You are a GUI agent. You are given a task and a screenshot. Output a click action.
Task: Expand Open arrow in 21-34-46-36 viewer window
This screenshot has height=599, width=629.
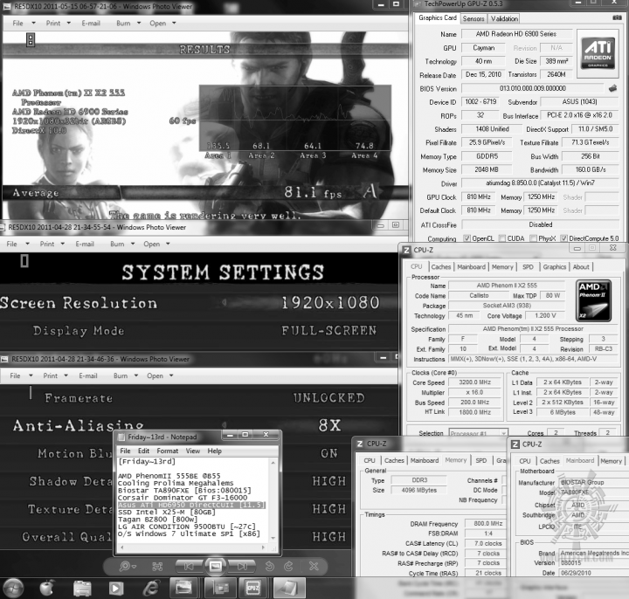pos(171,375)
